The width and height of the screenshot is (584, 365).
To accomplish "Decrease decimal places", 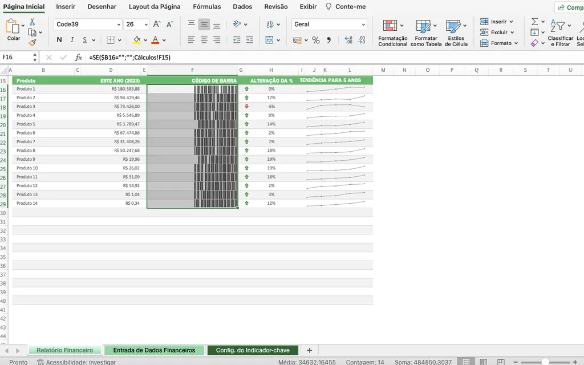I will 361,40.
